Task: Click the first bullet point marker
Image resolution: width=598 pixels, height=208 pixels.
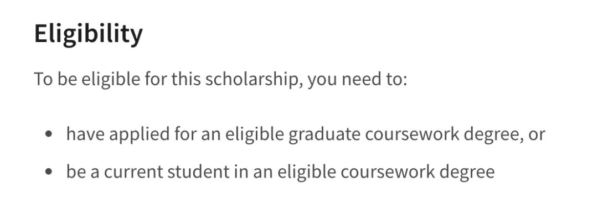Action: pos(48,134)
